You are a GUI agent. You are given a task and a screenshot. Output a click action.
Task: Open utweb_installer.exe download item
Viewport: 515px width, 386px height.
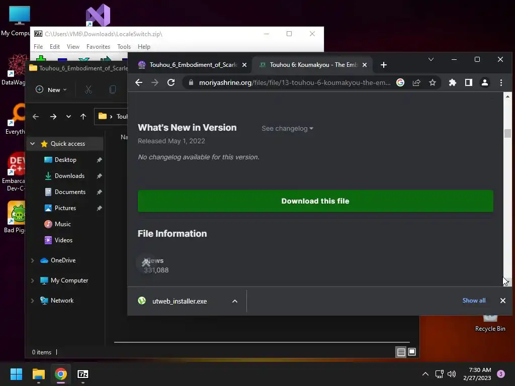pos(180,301)
